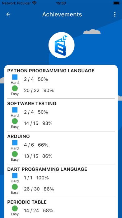Select Python's blue Hard square icon
Viewport: 122px width, 218px height.
(x=15, y=77)
